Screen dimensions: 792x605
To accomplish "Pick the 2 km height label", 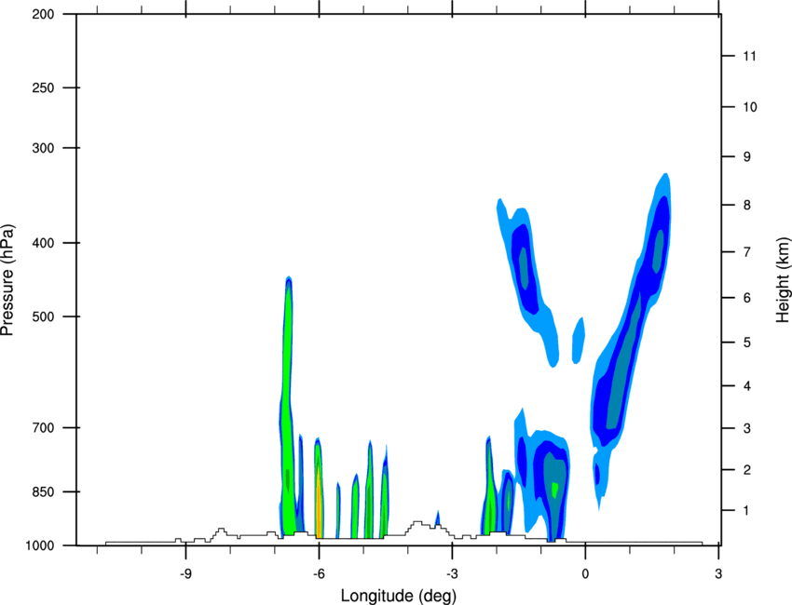I will 746,470.
